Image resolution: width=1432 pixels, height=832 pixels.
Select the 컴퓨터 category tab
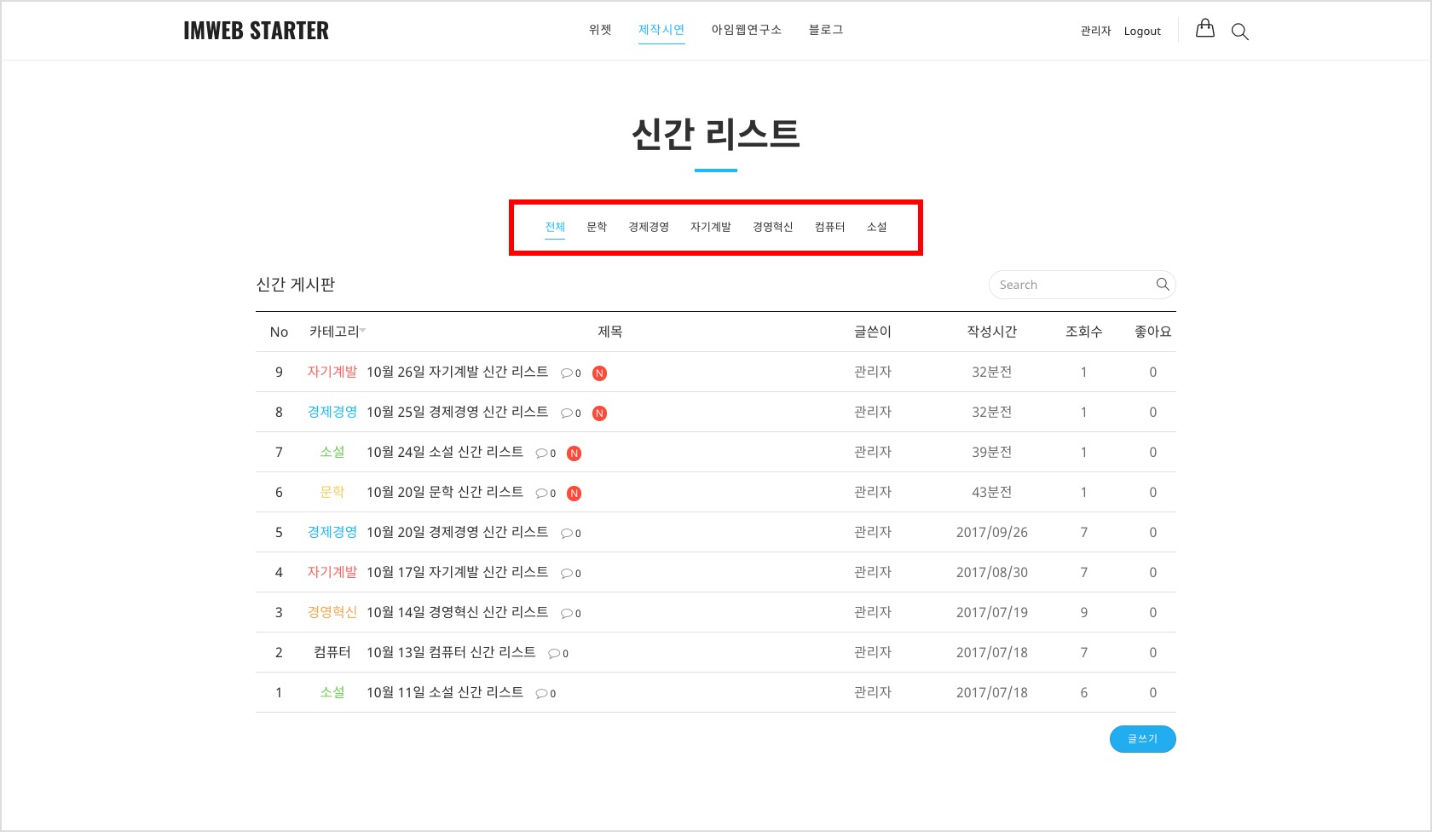[x=829, y=227]
